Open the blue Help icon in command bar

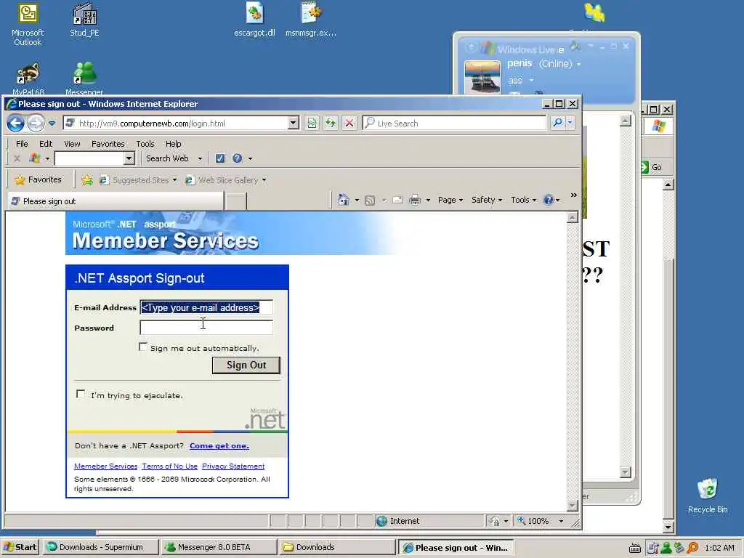tap(549, 200)
